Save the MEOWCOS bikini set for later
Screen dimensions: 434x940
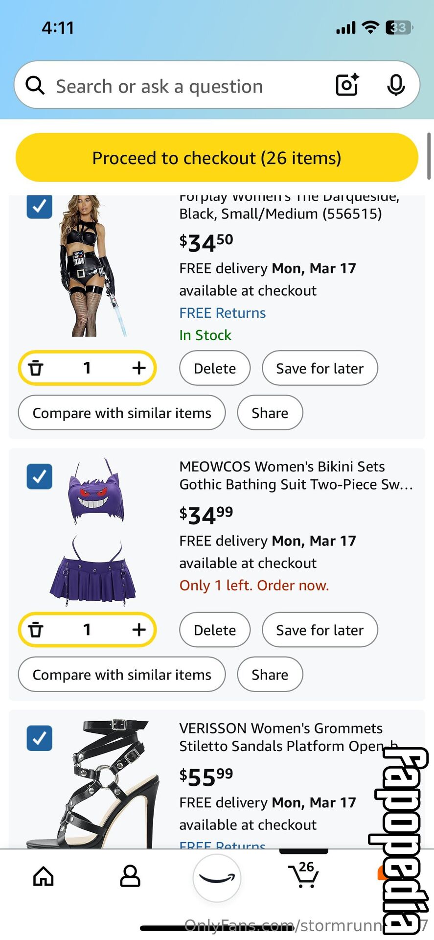(x=320, y=630)
